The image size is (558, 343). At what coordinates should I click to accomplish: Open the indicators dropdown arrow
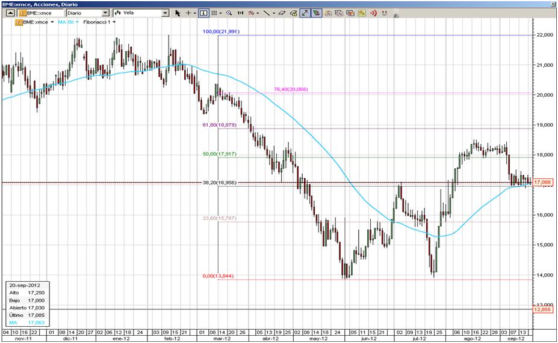click(x=258, y=13)
